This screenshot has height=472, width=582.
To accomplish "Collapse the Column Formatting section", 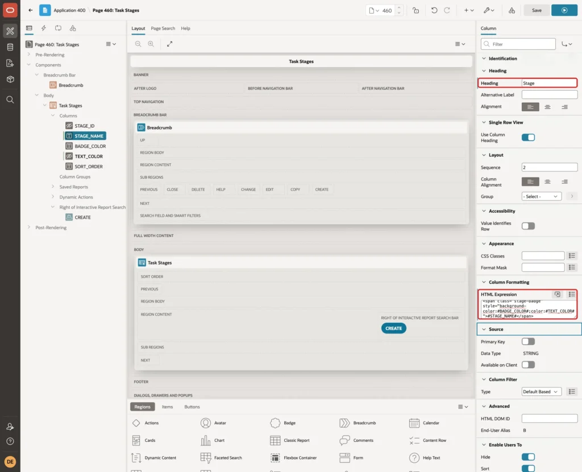I will 484,282.
